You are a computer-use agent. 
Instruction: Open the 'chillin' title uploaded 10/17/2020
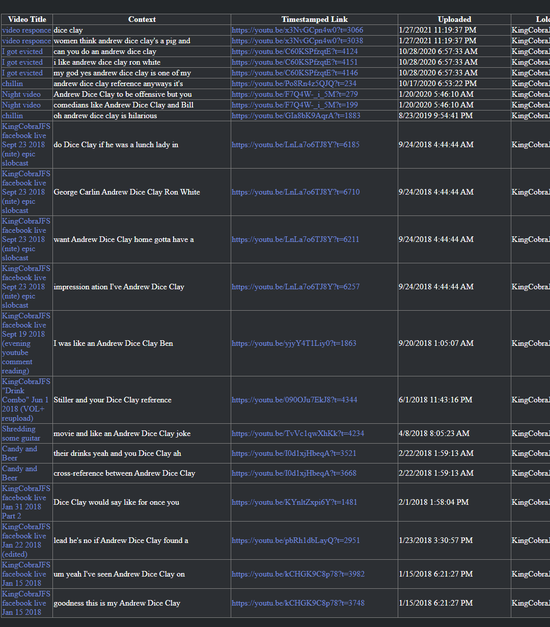tap(12, 84)
